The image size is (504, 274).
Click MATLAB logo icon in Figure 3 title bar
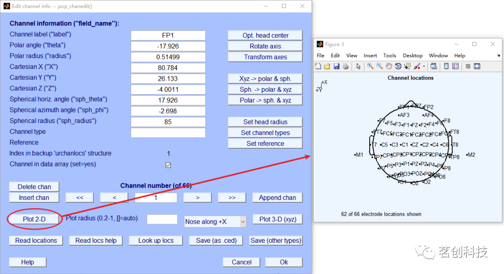point(320,44)
